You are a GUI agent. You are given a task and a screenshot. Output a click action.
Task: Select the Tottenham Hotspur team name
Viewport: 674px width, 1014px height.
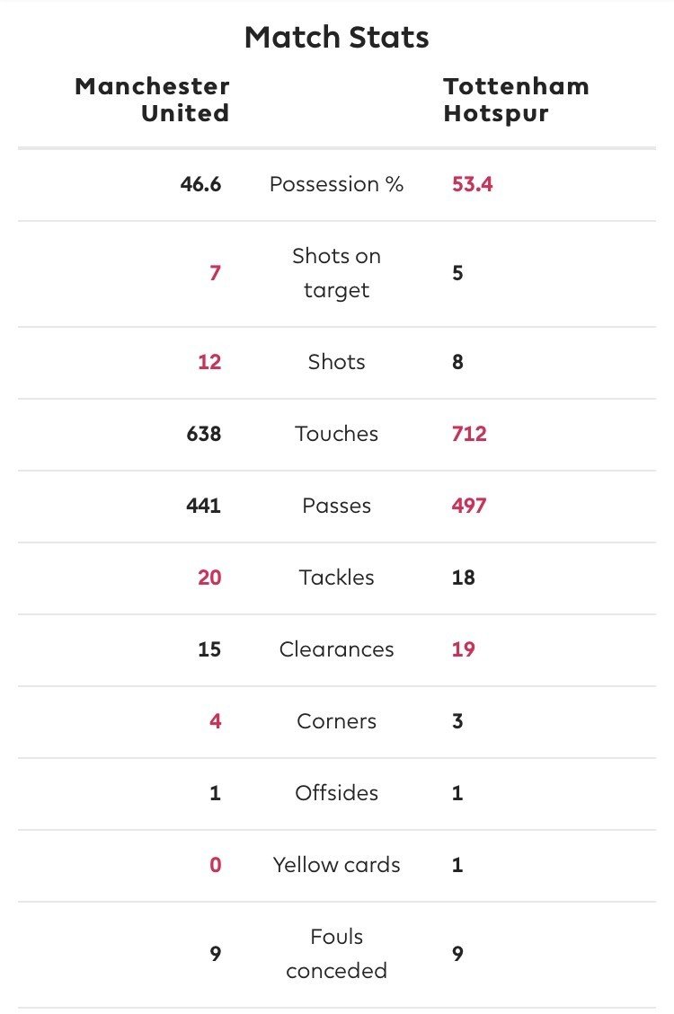(x=516, y=100)
